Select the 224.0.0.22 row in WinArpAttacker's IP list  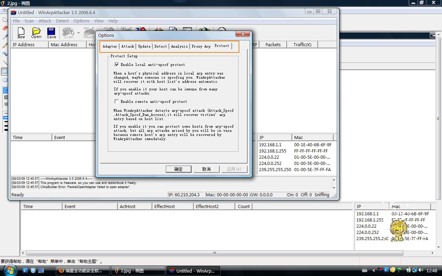point(269,157)
